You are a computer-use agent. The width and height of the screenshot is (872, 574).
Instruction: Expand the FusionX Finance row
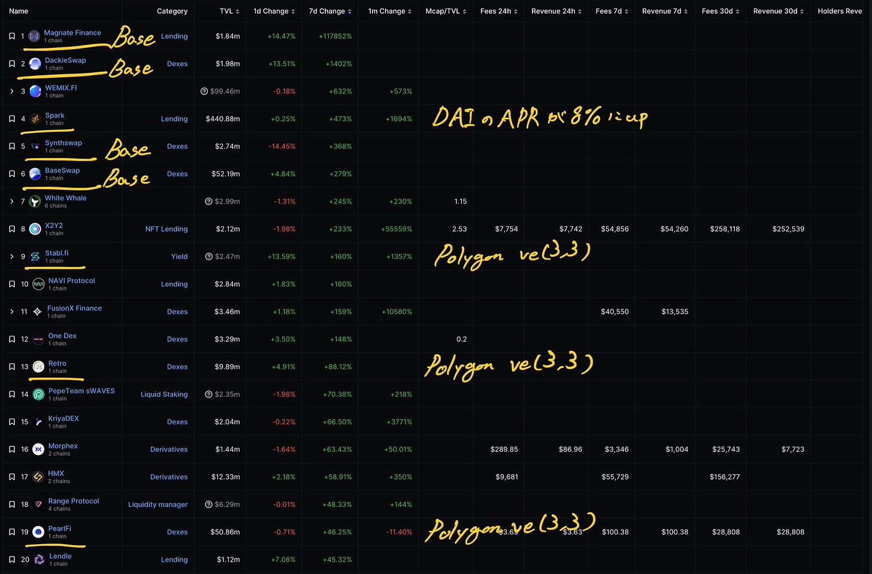pos(12,312)
